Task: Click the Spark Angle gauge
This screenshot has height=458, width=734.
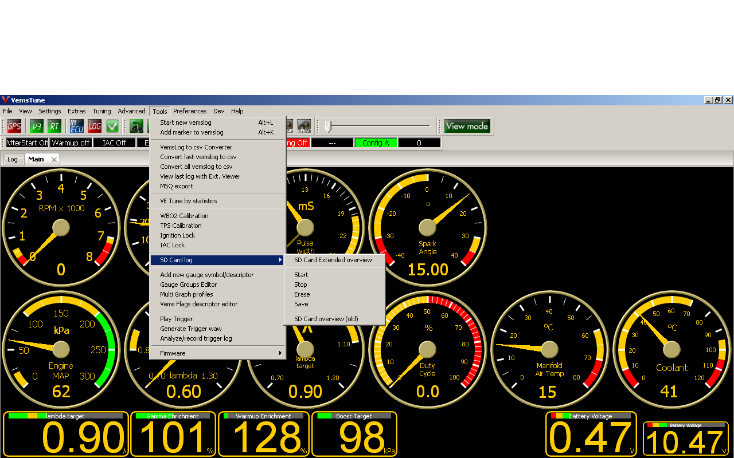Action: [x=428, y=228]
